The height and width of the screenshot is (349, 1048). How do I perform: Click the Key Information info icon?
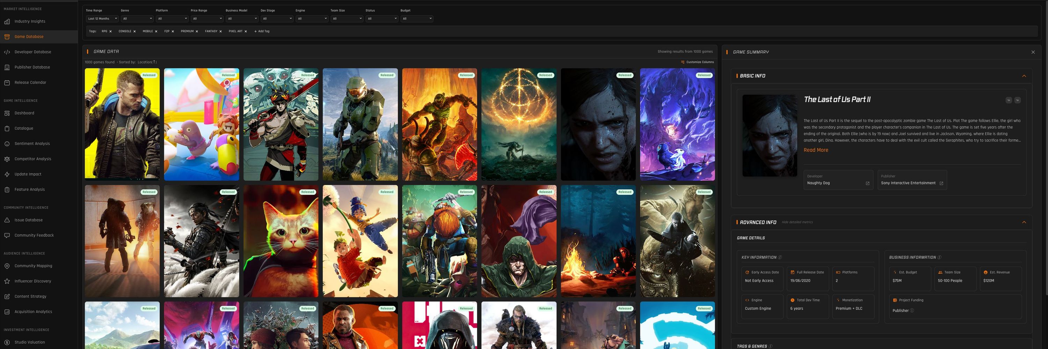point(780,257)
